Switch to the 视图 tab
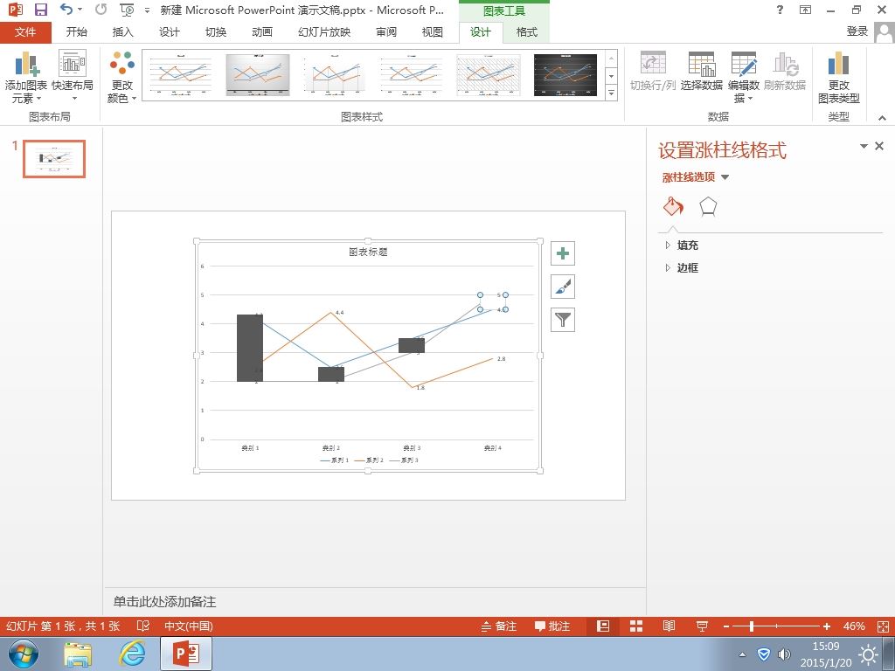 click(x=432, y=32)
